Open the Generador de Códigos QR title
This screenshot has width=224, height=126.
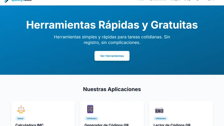(x=106, y=125)
